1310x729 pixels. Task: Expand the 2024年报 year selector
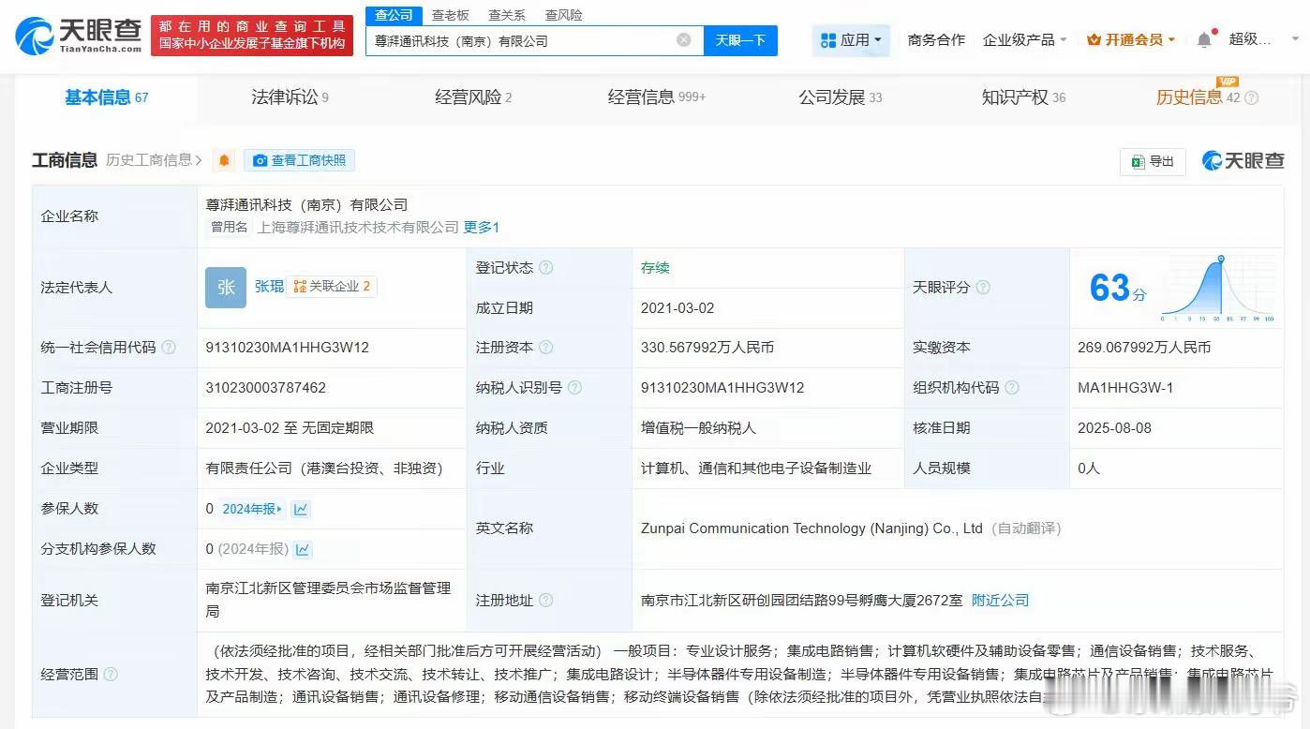click(x=252, y=509)
